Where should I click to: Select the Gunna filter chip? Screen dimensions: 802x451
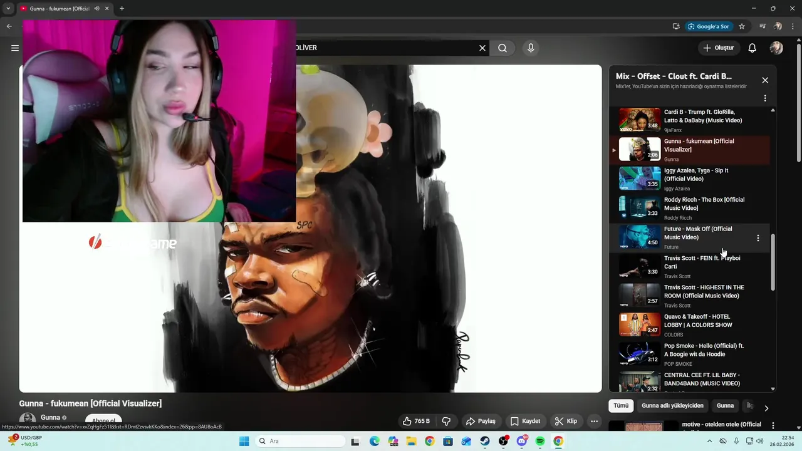pos(725,406)
